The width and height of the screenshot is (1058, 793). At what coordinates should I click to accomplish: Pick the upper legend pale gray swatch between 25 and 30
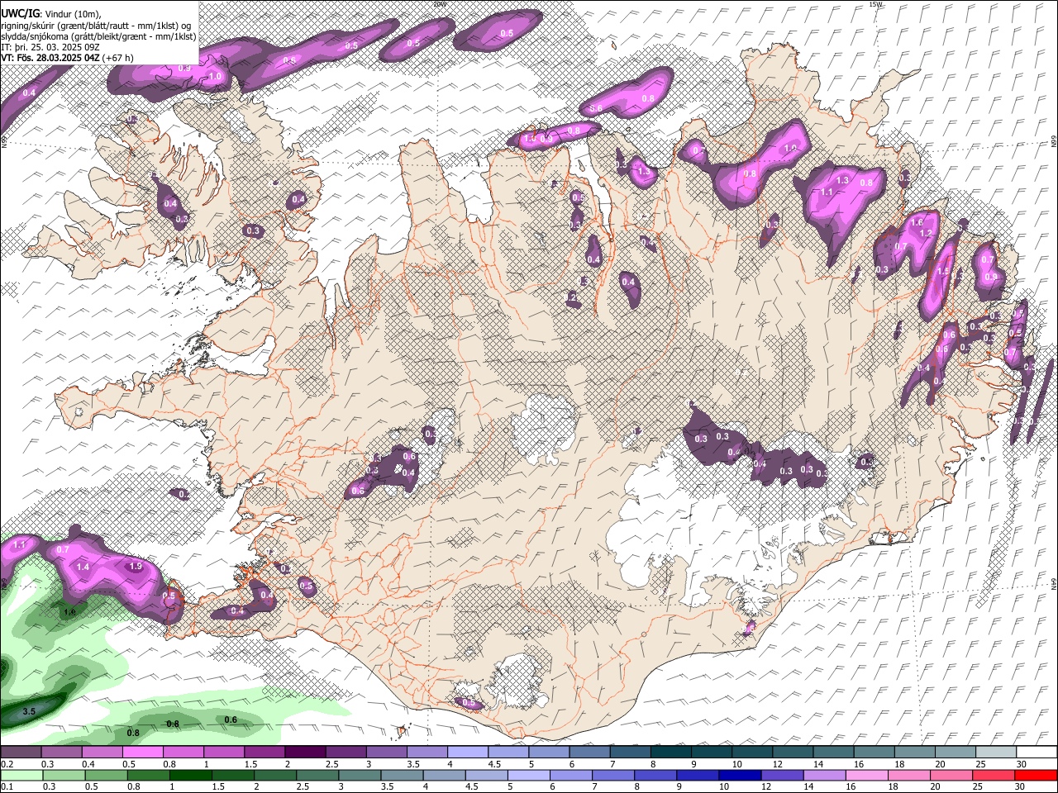[997, 753]
